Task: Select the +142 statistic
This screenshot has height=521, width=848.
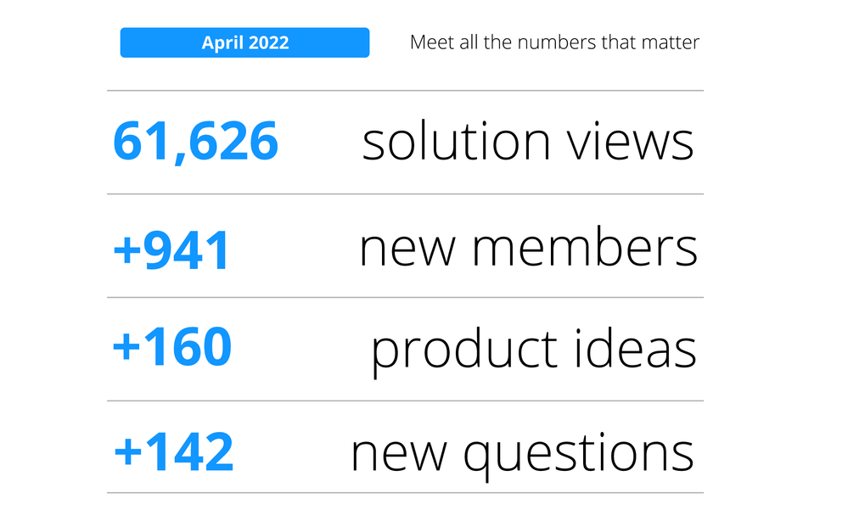Action: [x=173, y=451]
